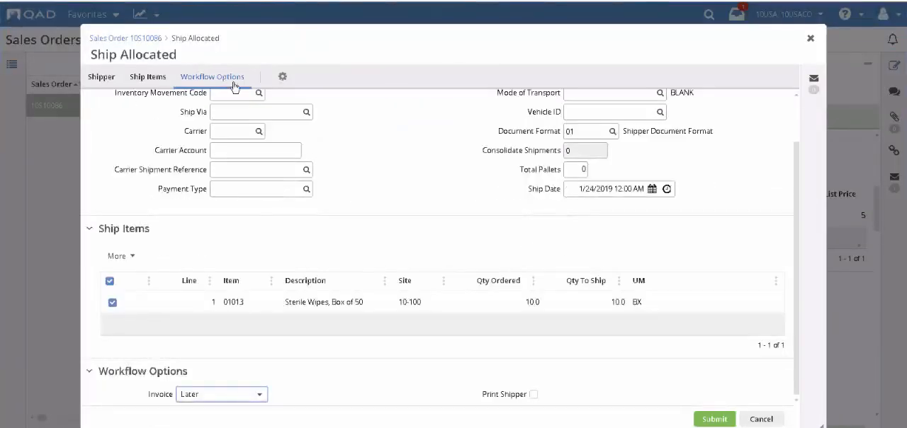This screenshot has height=428, width=907.
Task: Select the Workflow Options tab
Action: pos(212,76)
